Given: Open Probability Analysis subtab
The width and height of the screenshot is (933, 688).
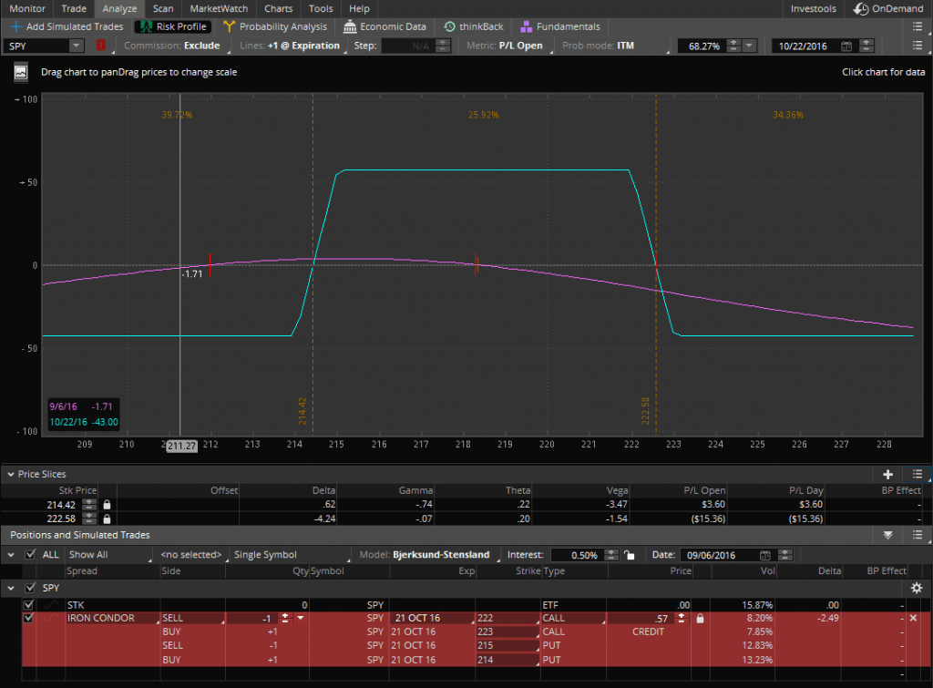Looking at the screenshot, I should pos(275,26).
